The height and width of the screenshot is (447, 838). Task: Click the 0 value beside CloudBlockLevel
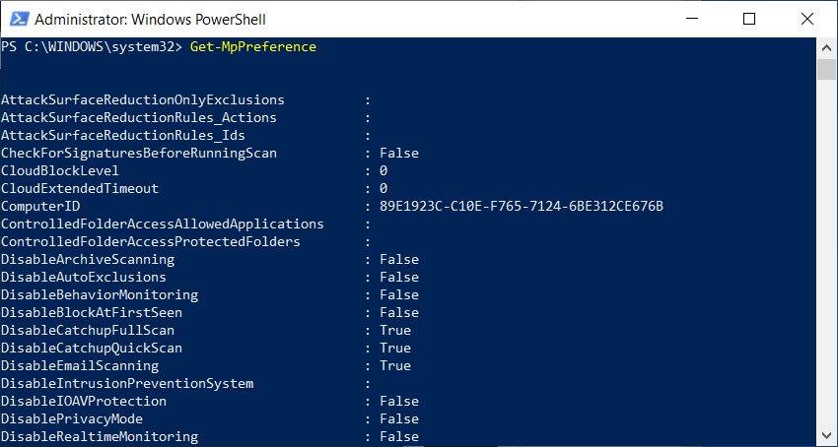pos(384,170)
